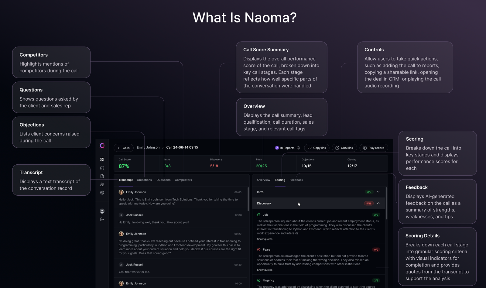Open the team members icon in sidebar
The width and height of the screenshot is (486, 288).
[102, 184]
